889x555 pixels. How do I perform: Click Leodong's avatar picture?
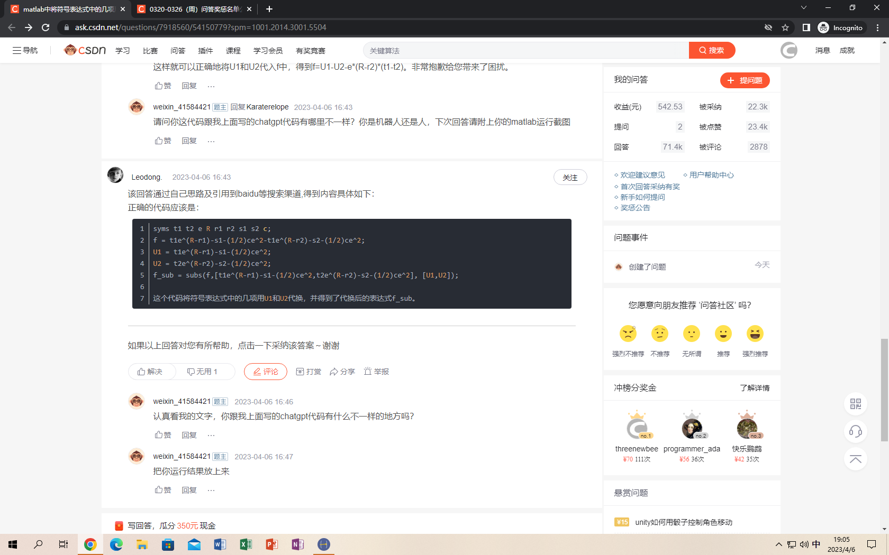pyautogui.click(x=115, y=175)
